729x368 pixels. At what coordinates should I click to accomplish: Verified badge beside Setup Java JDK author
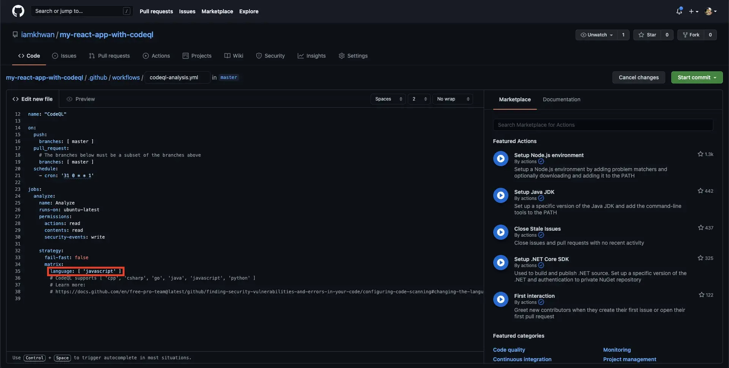541,198
